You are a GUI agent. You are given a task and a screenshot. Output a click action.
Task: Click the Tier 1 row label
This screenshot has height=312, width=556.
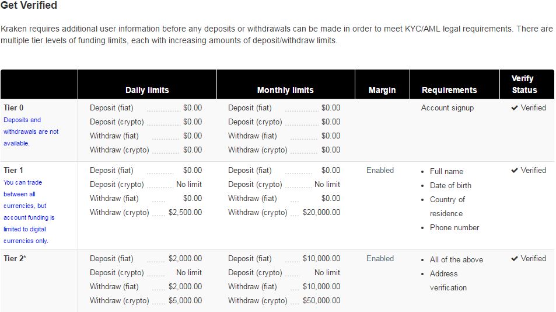pos(13,171)
